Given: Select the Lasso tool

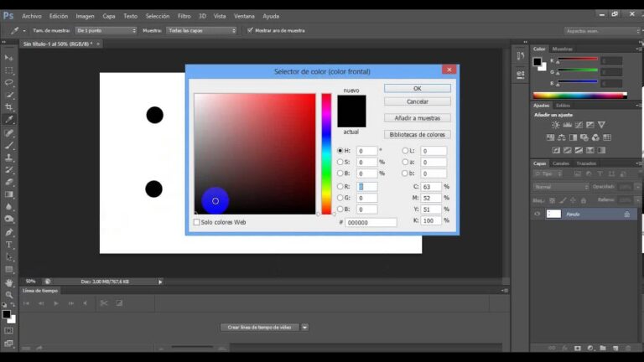Looking at the screenshot, I should [x=8, y=82].
